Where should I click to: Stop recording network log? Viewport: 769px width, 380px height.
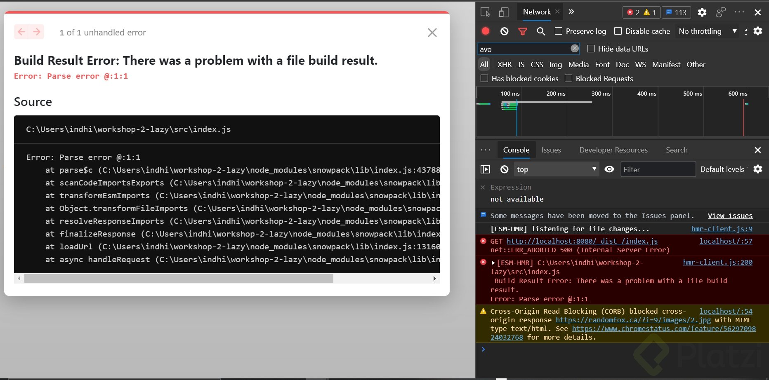[485, 31]
